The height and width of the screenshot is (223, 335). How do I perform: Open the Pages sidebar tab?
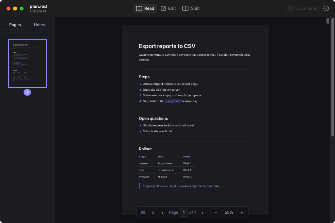[x=15, y=25]
